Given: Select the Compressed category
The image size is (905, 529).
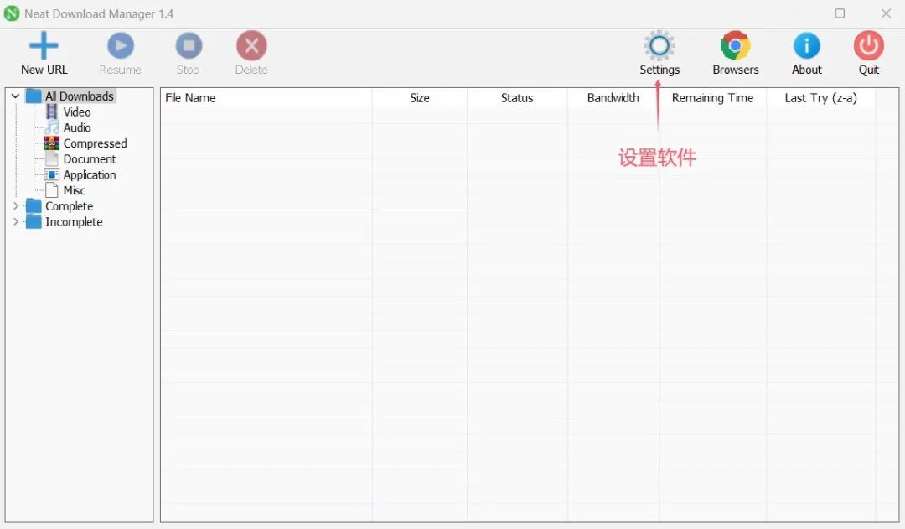Looking at the screenshot, I should click(96, 143).
